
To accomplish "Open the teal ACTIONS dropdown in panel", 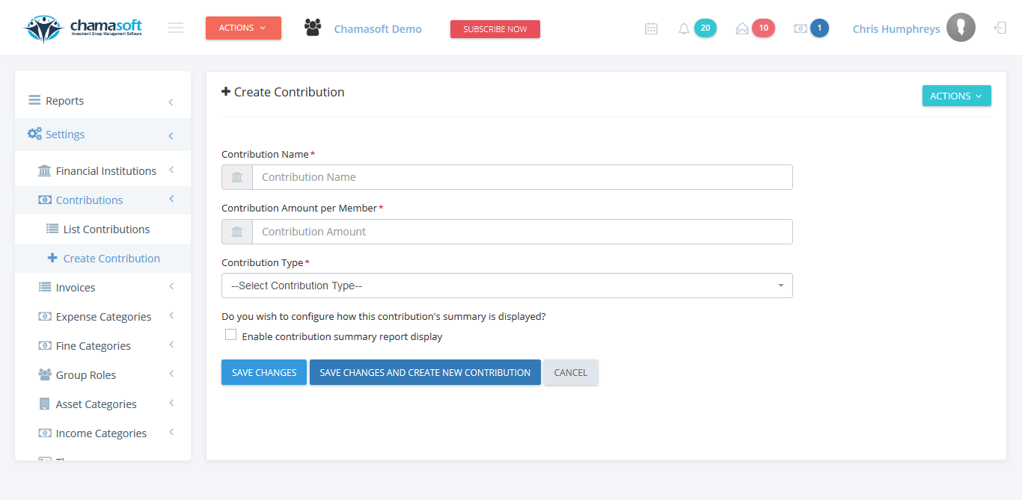I will coord(956,96).
